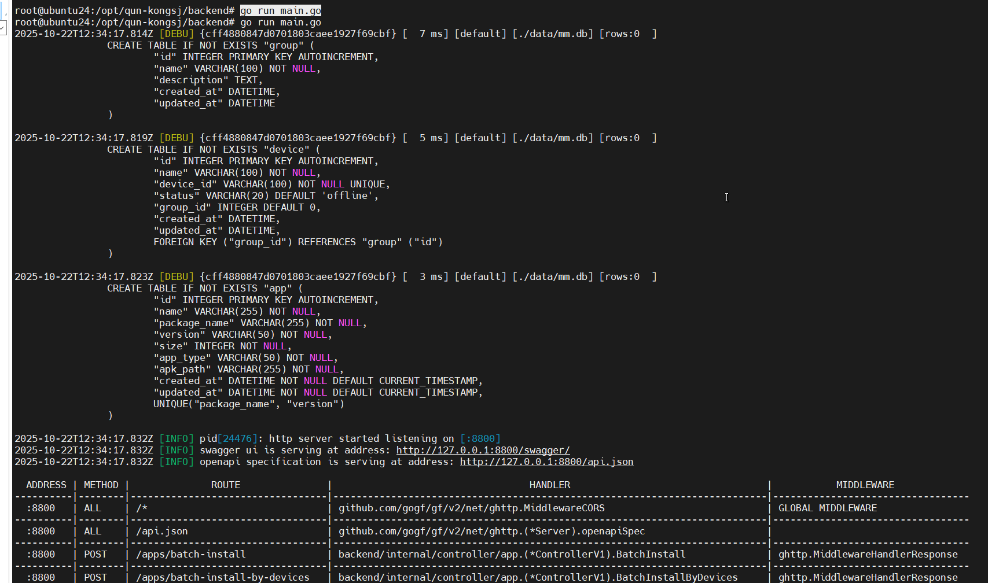The height and width of the screenshot is (583, 988).
Task: Click the ROUTE column header
Action: click(x=225, y=485)
